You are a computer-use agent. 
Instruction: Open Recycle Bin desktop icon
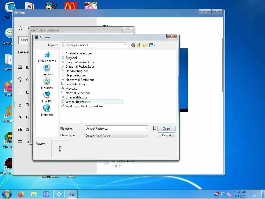tap(8, 36)
